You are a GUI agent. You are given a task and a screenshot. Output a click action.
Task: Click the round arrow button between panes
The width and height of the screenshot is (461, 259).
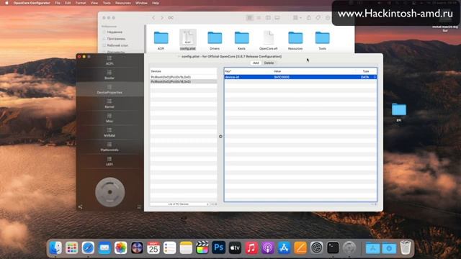(220, 136)
